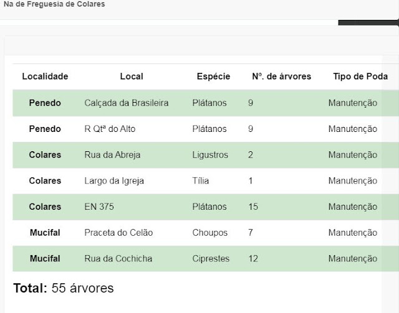Click the Na de Freguesia de Colares heading

click(54, 4)
